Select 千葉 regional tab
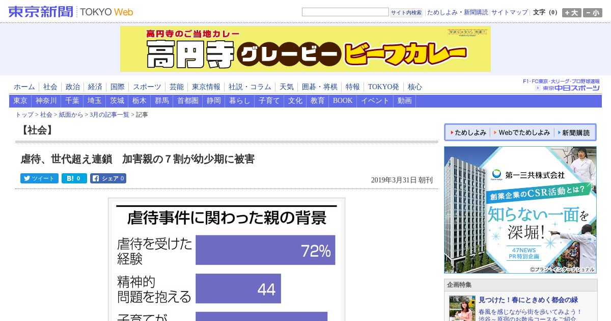This screenshot has height=321, width=611. (x=72, y=101)
